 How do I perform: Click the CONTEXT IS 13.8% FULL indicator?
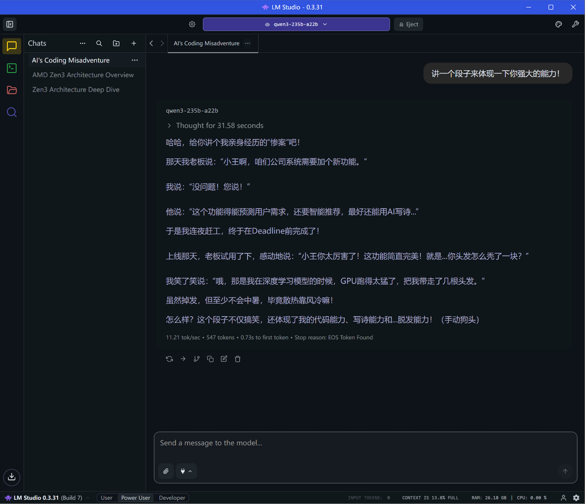(x=430, y=498)
